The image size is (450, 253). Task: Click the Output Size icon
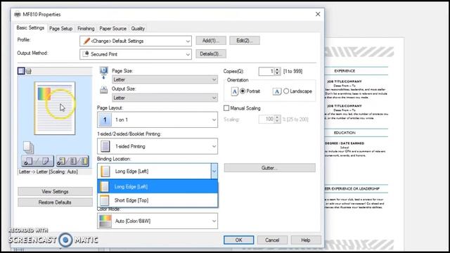click(x=103, y=91)
